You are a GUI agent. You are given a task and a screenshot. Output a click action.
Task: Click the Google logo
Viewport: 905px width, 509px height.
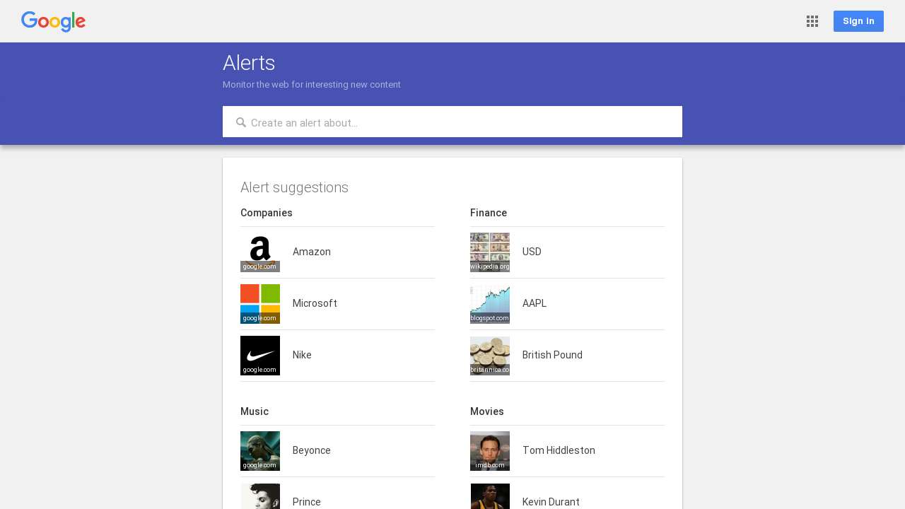tap(53, 21)
